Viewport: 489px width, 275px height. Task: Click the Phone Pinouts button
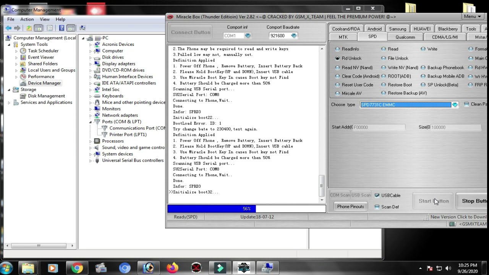(351, 207)
